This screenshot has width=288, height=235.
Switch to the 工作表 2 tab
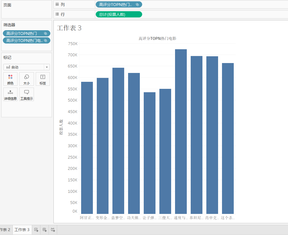tap(5, 230)
